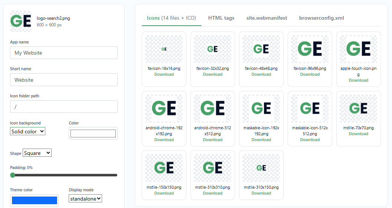Click the Theme color label

tap(21, 190)
